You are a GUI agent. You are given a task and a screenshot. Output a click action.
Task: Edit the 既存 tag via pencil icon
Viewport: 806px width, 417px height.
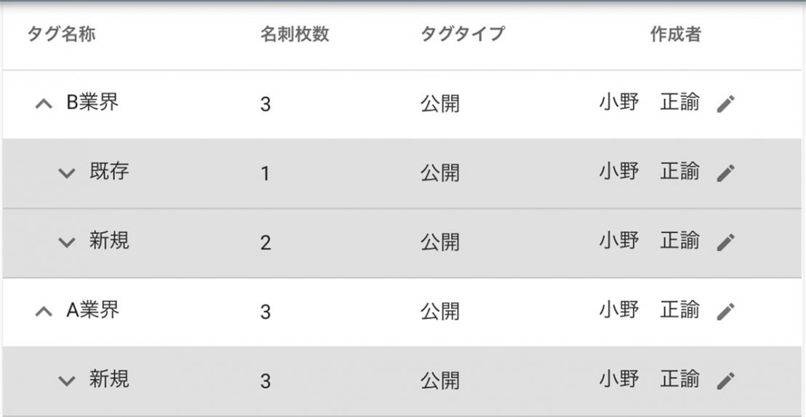pyautogui.click(x=726, y=173)
